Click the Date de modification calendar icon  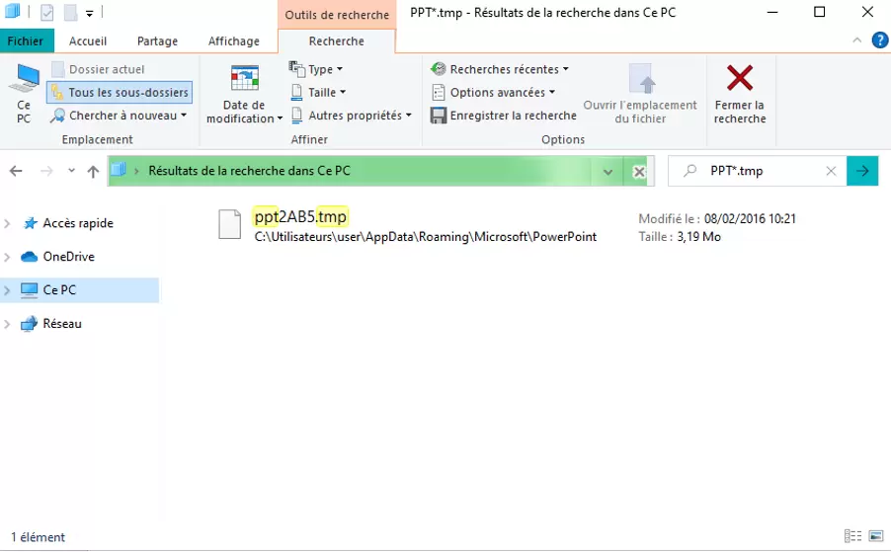(x=244, y=79)
